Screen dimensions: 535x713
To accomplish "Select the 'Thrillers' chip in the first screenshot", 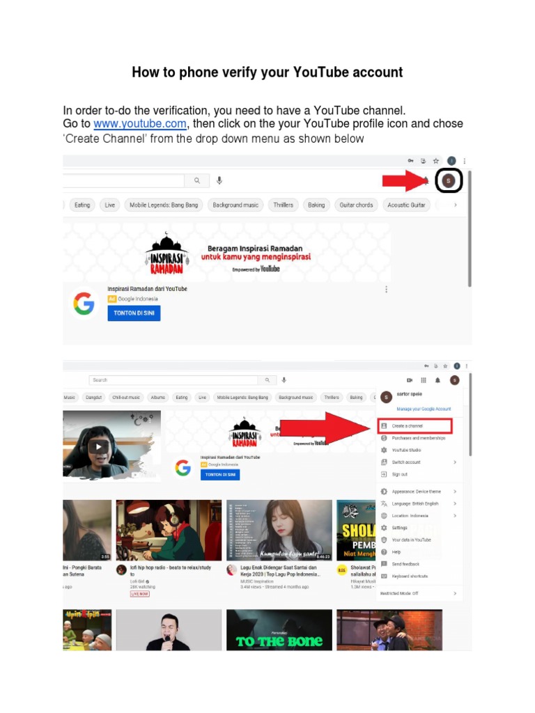I will tap(283, 205).
